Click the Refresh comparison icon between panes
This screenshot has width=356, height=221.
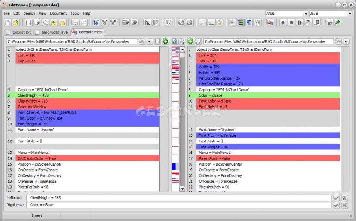(175, 42)
